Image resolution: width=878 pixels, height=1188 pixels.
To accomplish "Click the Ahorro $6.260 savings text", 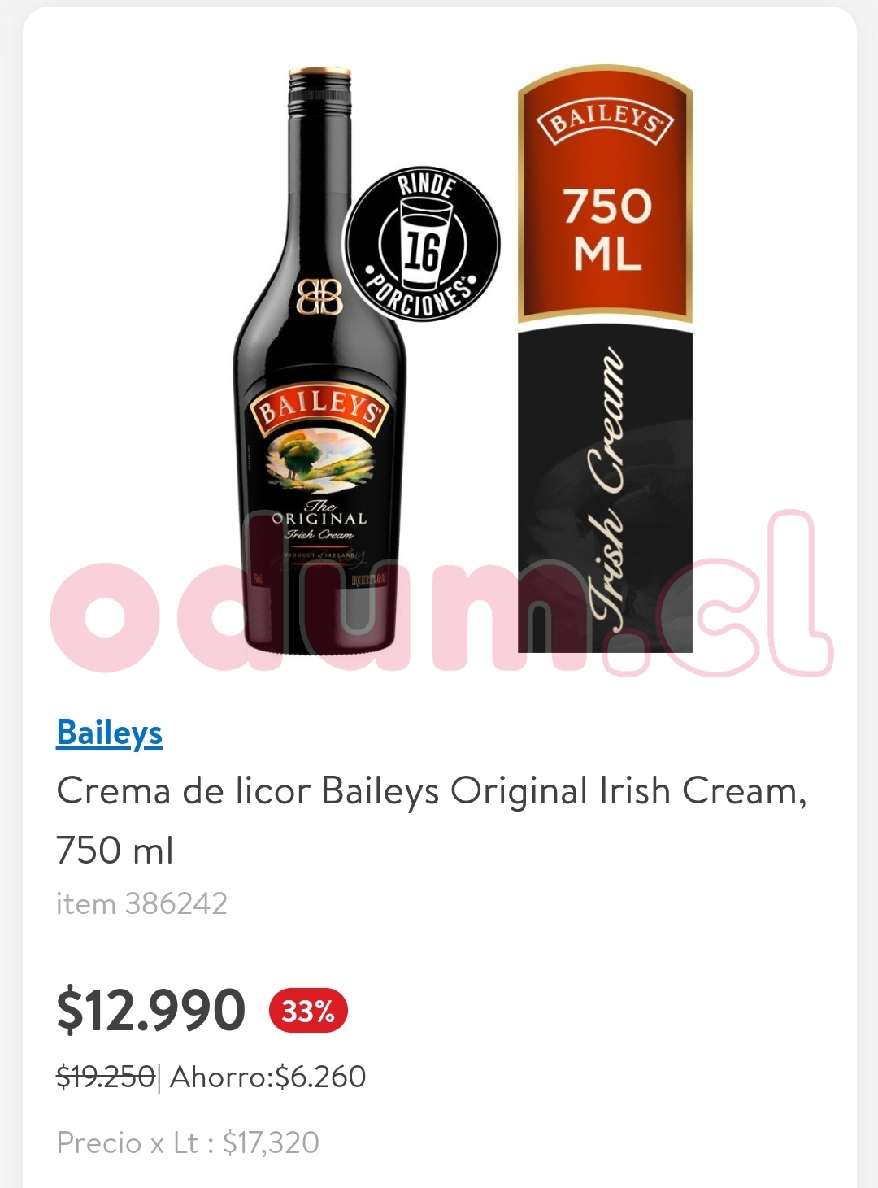I will [267, 1077].
